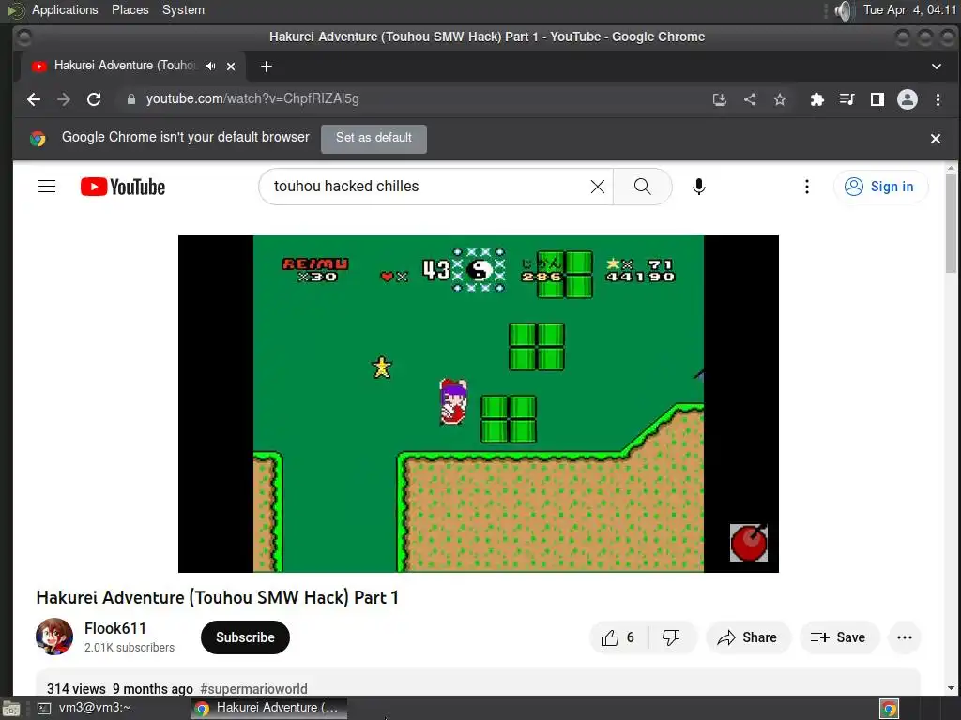
Task: Go back with the browser back arrow
Action: 34,99
